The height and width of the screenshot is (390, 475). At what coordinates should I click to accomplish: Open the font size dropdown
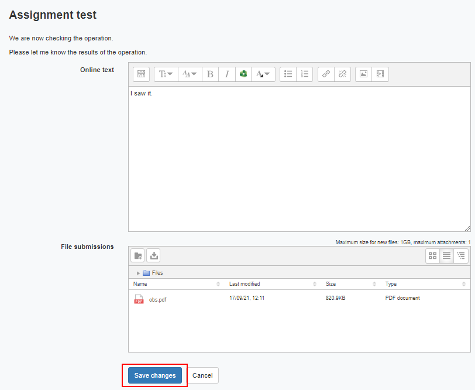click(190, 74)
